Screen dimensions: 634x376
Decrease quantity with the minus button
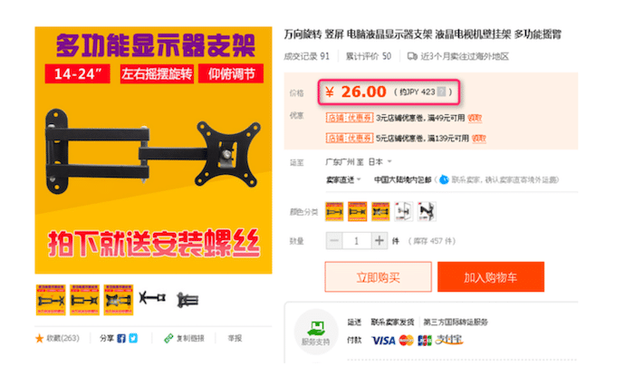334,241
